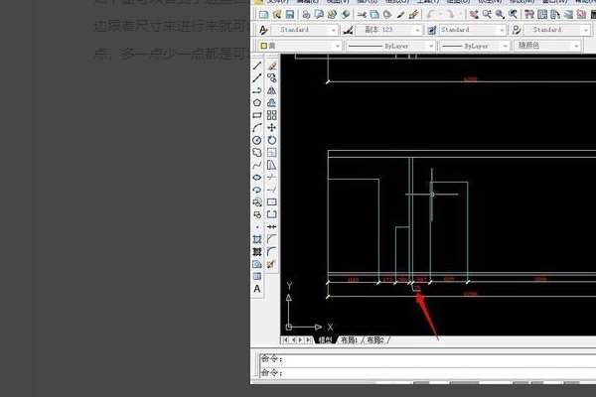
Task: Select the Ellipse tool
Action: [257, 178]
